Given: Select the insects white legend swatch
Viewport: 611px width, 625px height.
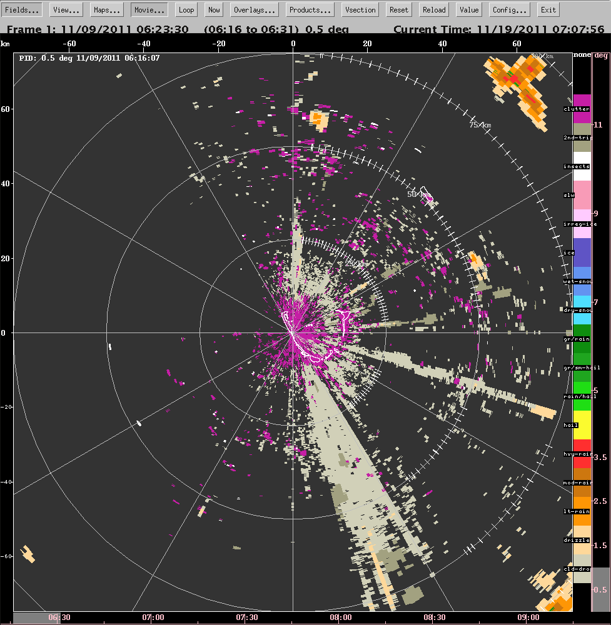Looking at the screenshot, I should click(x=582, y=166).
